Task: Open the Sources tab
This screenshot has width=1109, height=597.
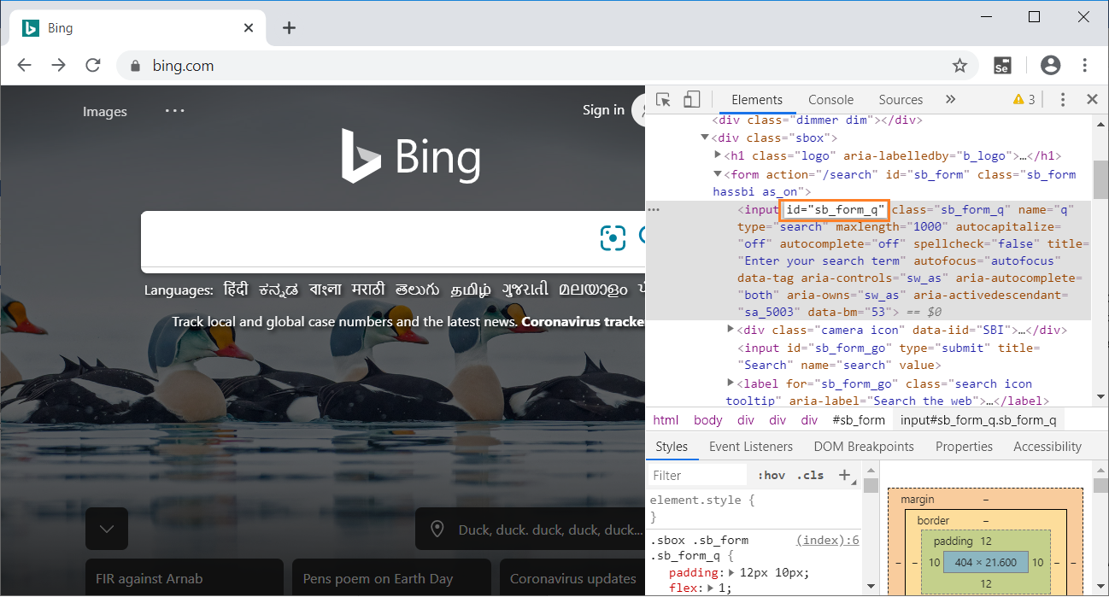Action: [901, 100]
